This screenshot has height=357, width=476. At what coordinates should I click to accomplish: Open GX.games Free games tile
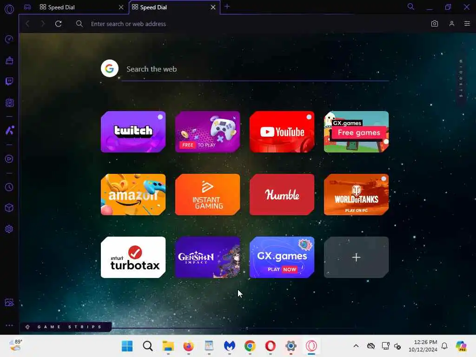pyautogui.click(x=357, y=132)
